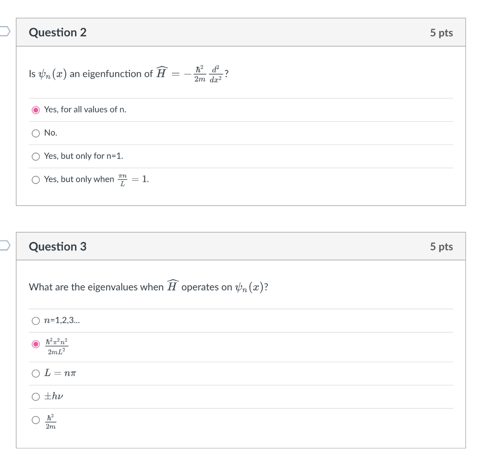The image size is (477, 454).
Task: Pick 'Yes, but only for n=1.' option
Action: click(36, 157)
